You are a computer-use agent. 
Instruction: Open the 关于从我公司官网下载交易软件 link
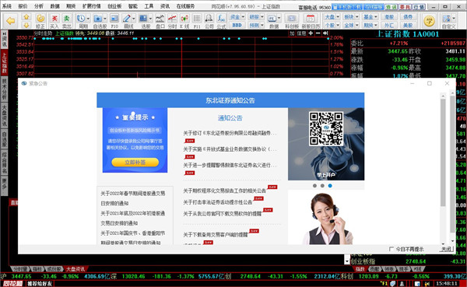click(222, 213)
